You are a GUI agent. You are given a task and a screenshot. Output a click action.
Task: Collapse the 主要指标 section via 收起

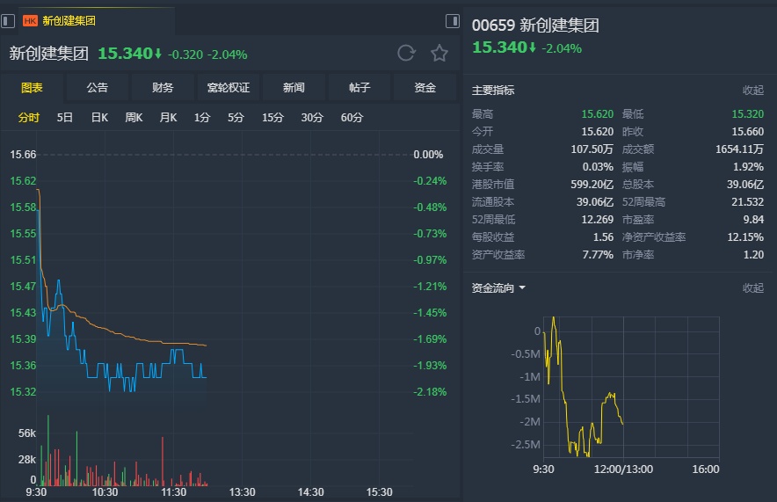(752, 91)
